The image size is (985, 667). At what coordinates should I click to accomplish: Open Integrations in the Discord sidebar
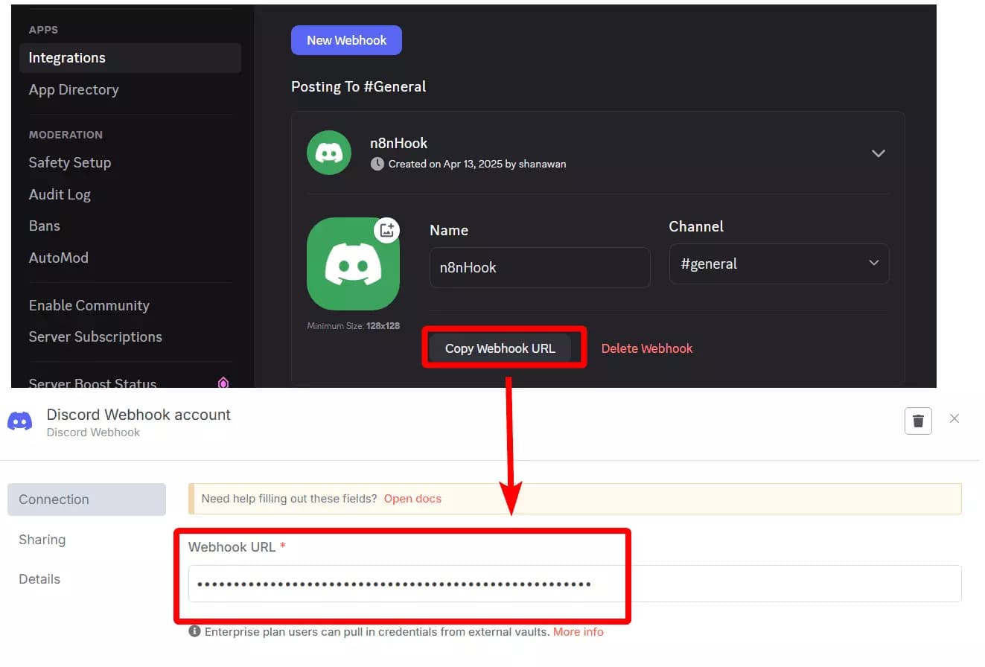click(130, 58)
